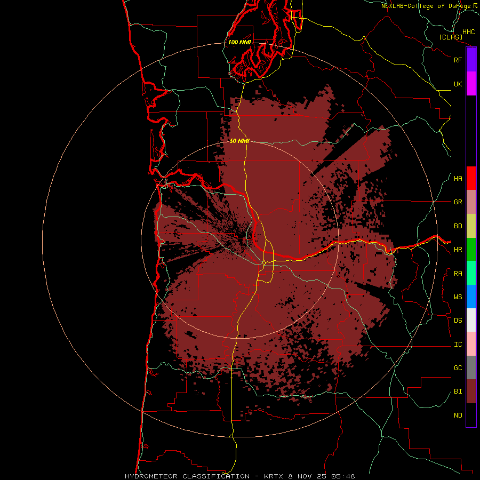This screenshot has width=480, height=480.
Task: Click the [CLAS] units label
Action: coord(451,37)
